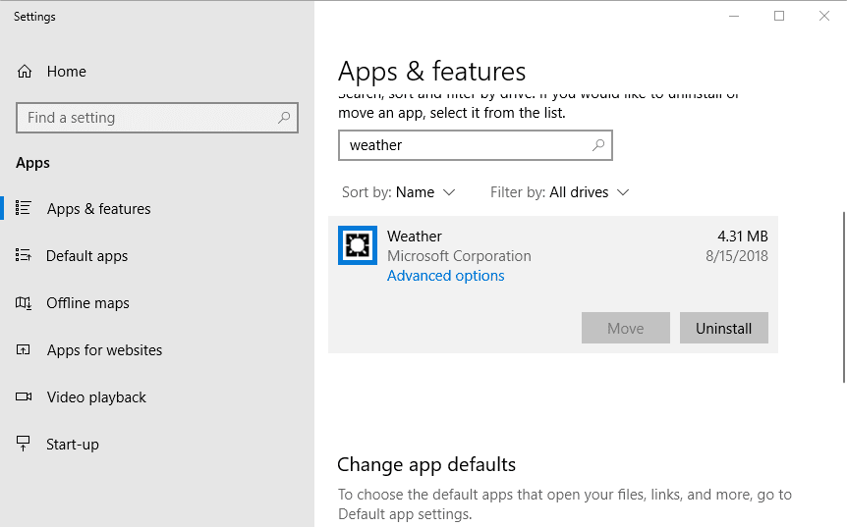
Task: Click magnifier in Find a setting box
Action: point(284,118)
